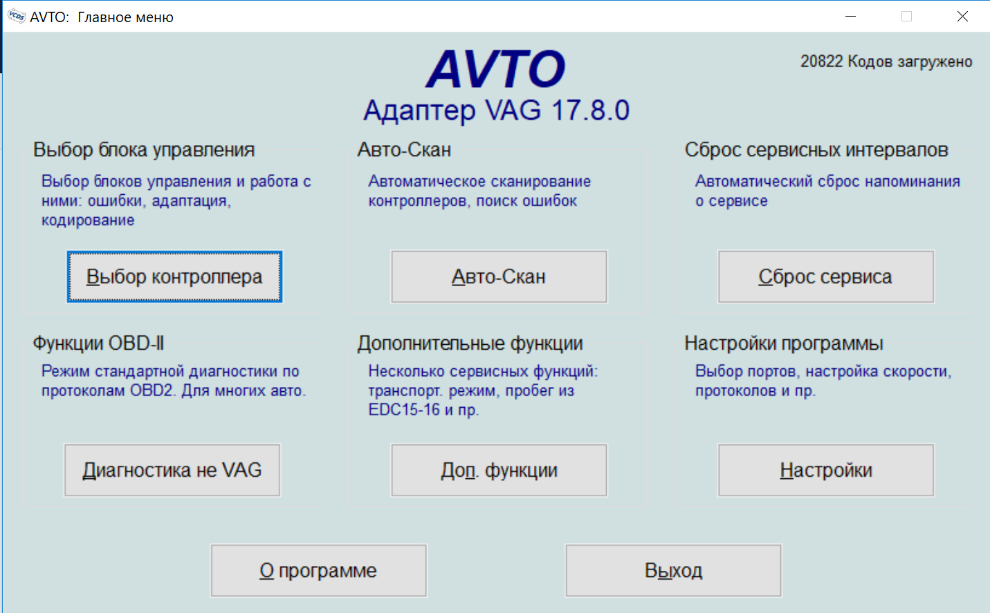Minimize the AVTO main menu window

click(x=851, y=16)
